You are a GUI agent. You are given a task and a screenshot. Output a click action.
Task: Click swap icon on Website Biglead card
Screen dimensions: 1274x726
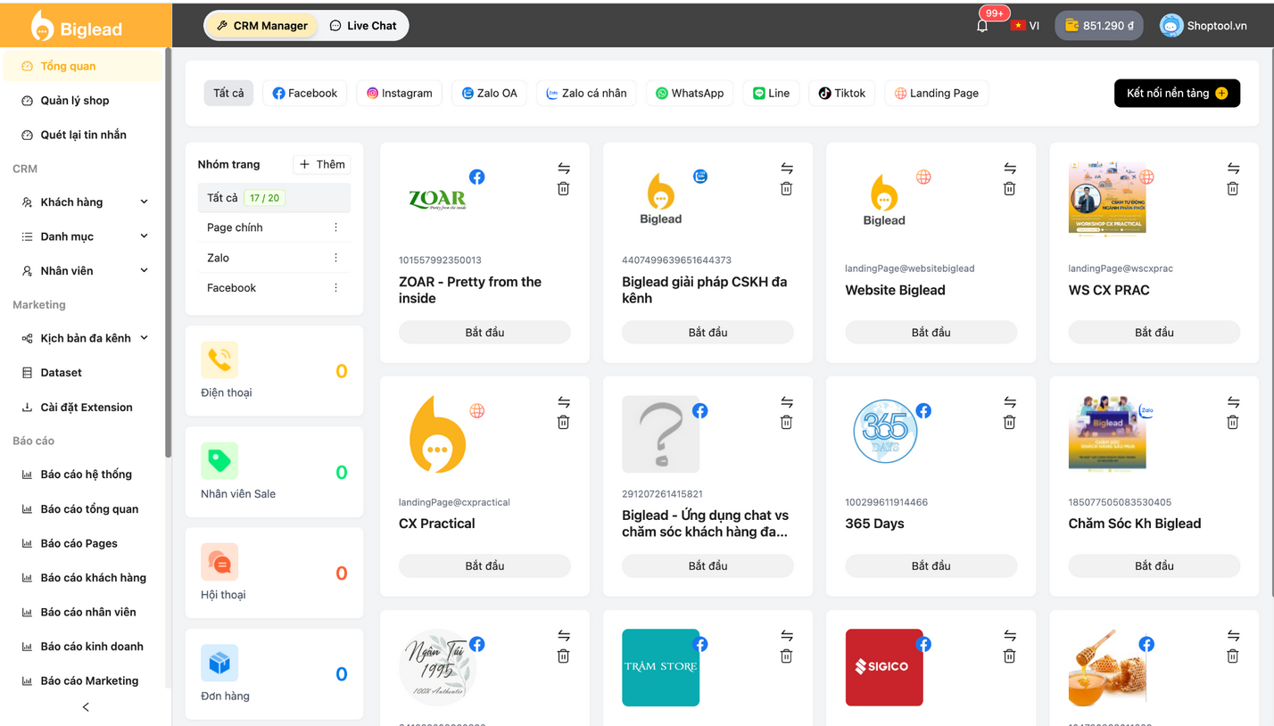[x=1009, y=168]
